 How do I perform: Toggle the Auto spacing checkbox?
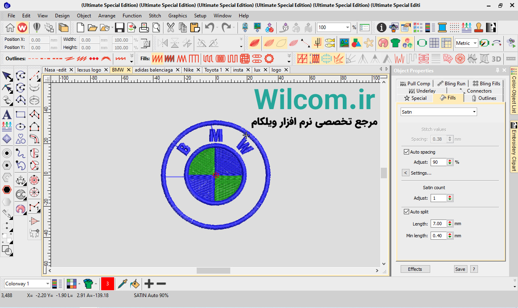point(407,152)
